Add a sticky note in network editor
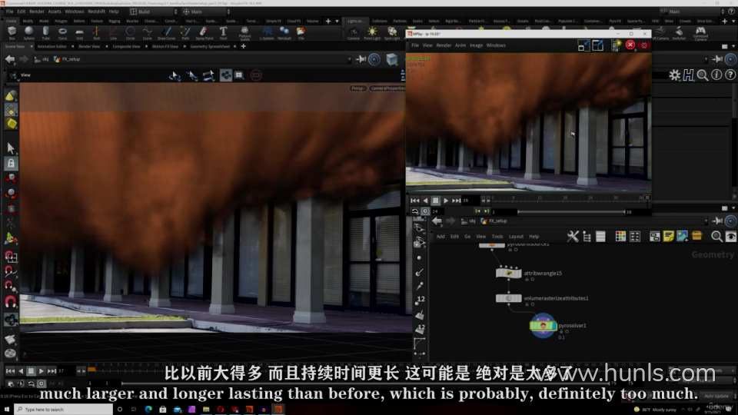This screenshot has height=415, width=738. click(668, 236)
